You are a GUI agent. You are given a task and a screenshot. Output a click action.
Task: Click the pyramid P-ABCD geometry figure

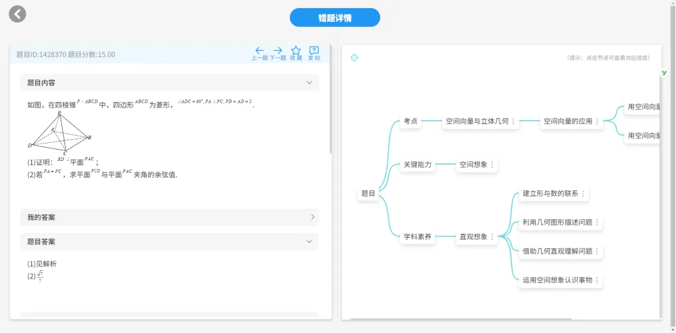59,134
